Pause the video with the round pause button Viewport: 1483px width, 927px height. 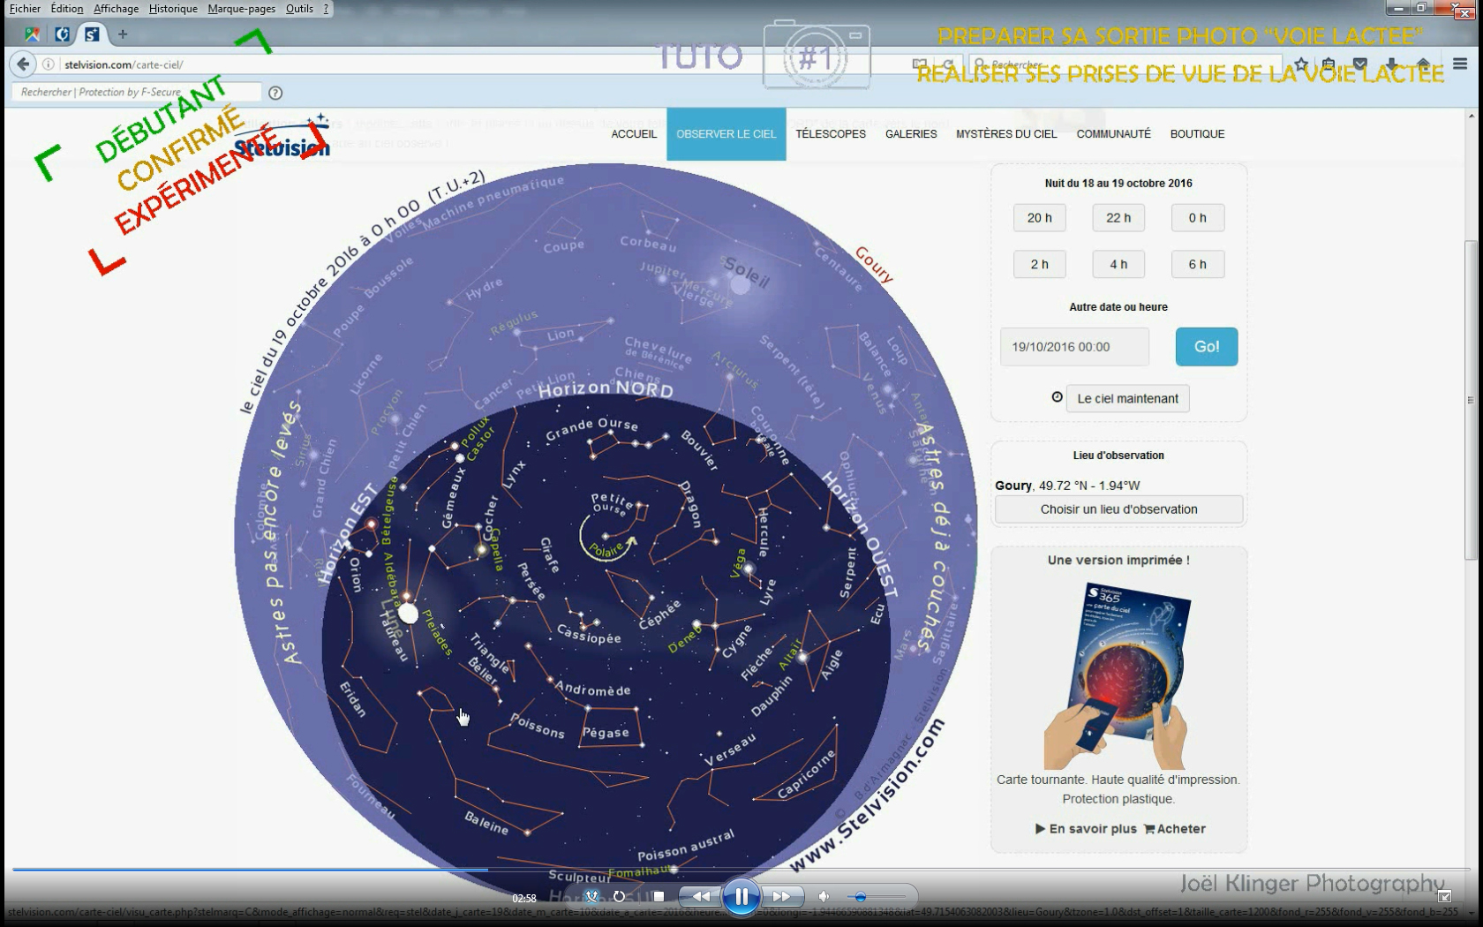click(741, 897)
